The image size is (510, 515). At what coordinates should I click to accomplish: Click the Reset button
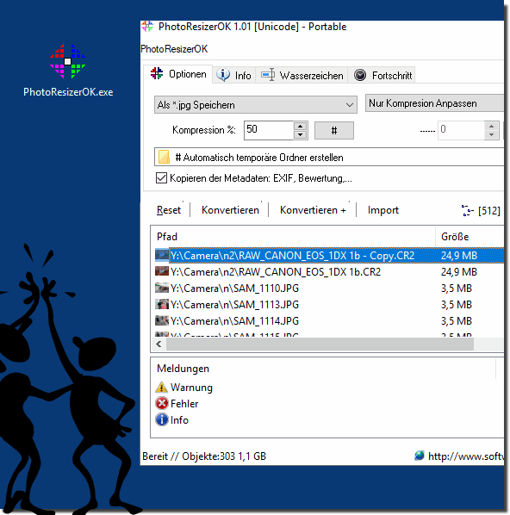[169, 210]
